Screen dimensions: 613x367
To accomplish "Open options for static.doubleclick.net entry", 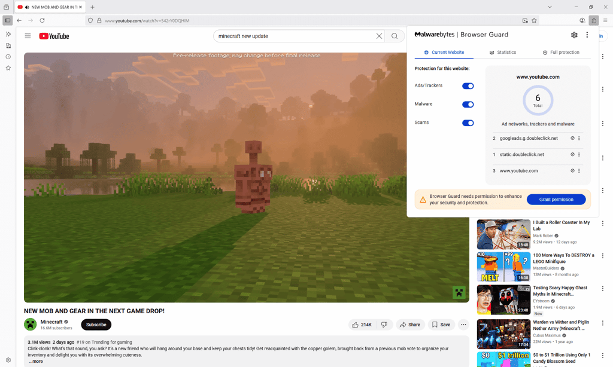I will click(x=579, y=155).
